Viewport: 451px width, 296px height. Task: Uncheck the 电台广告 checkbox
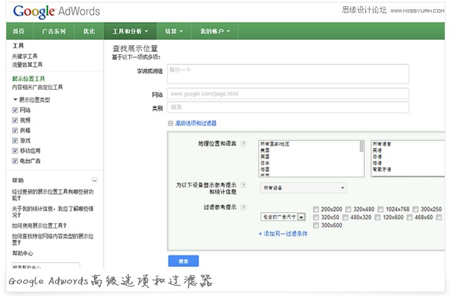[x=15, y=161]
